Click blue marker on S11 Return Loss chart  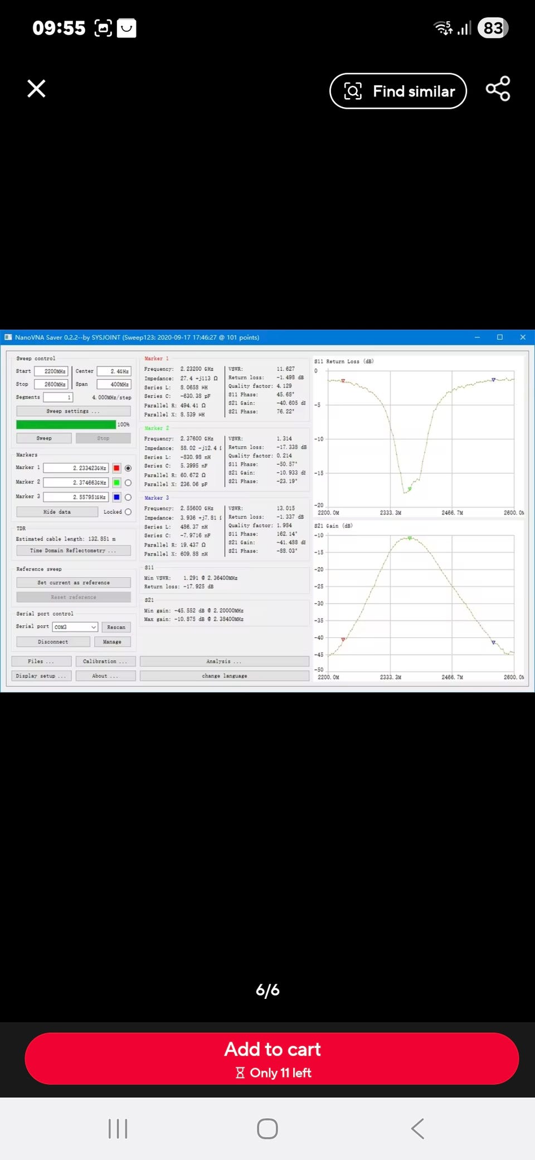pyautogui.click(x=493, y=380)
